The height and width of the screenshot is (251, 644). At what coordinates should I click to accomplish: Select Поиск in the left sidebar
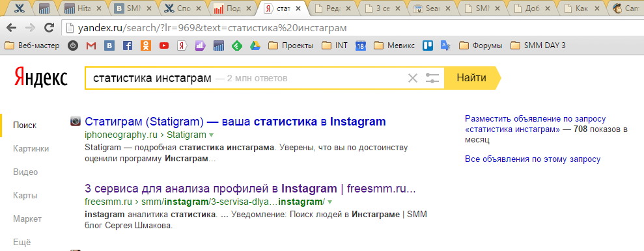(25, 125)
